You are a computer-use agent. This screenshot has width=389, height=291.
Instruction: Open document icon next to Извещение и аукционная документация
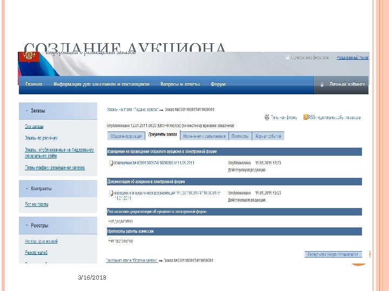[x=111, y=193]
